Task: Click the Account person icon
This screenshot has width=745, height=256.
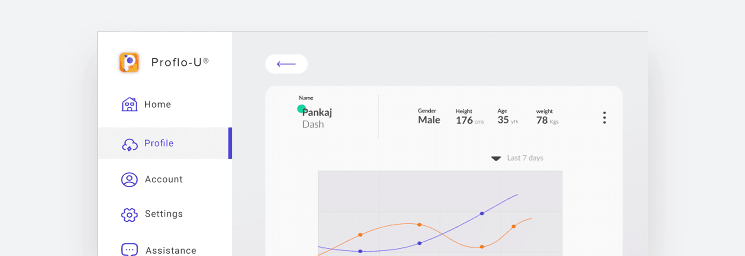Action: tap(129, 179)
